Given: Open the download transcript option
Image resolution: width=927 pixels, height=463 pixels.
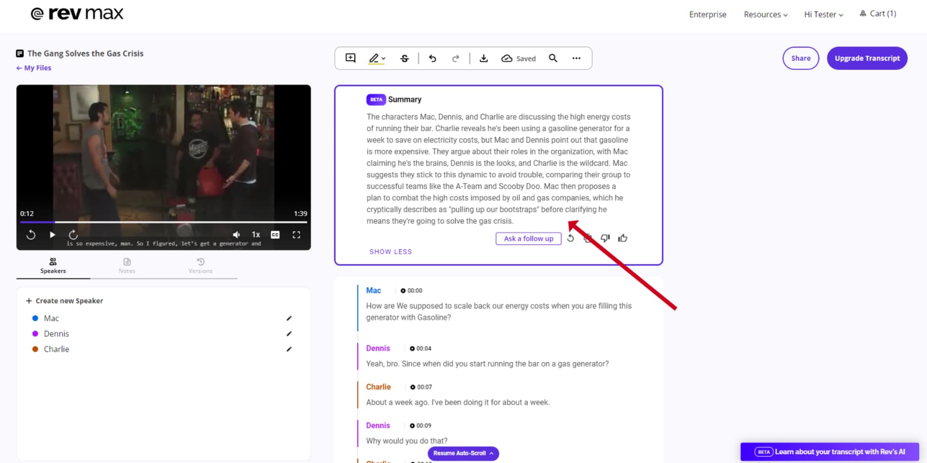Looking at the screenshot, I should 484,58.
